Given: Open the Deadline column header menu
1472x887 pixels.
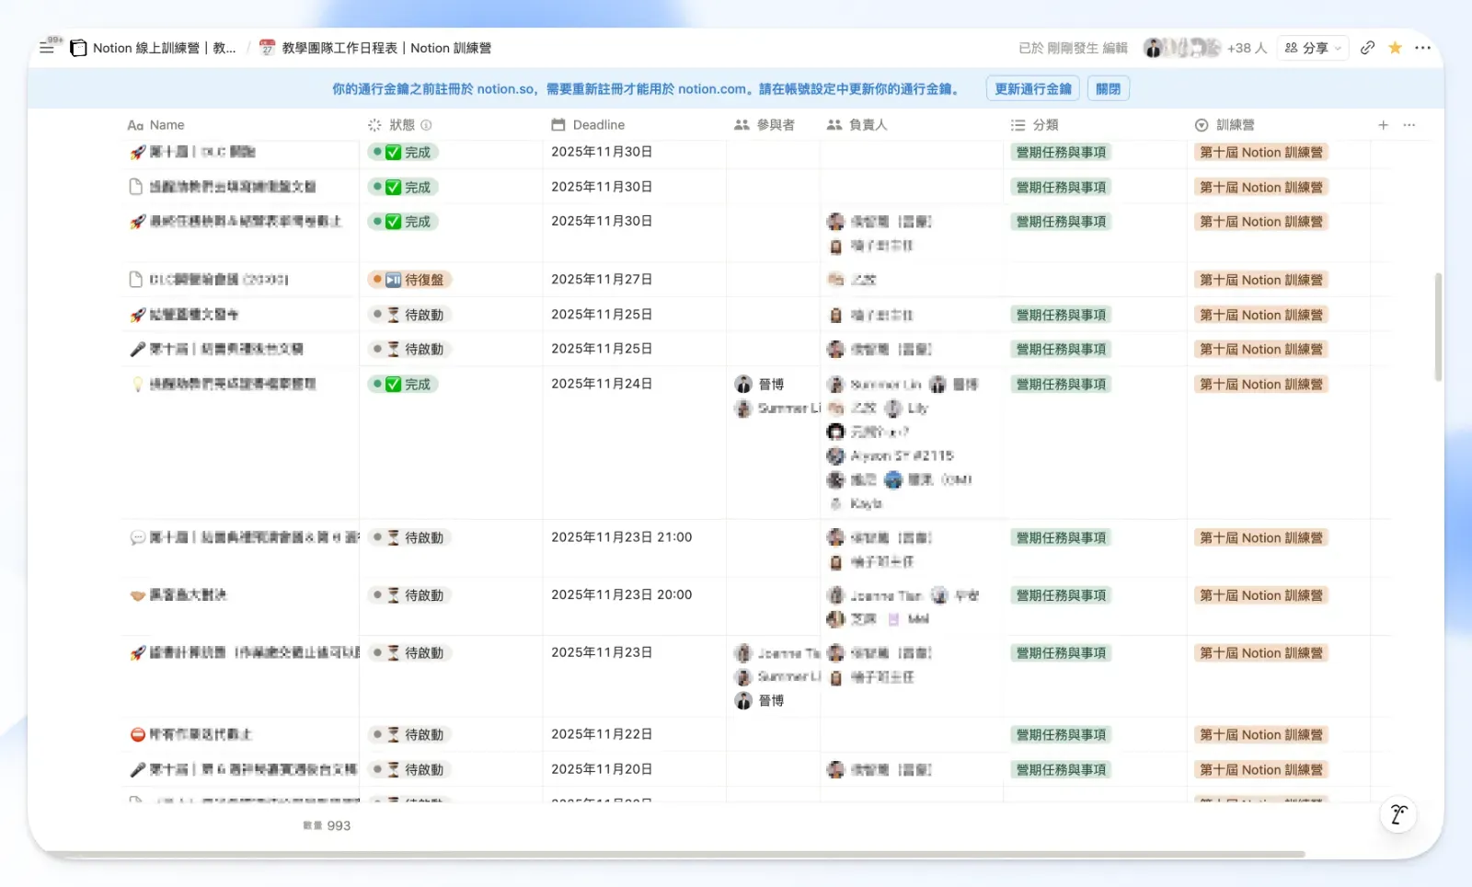Looking at the screenshot, I should point(588,125).
